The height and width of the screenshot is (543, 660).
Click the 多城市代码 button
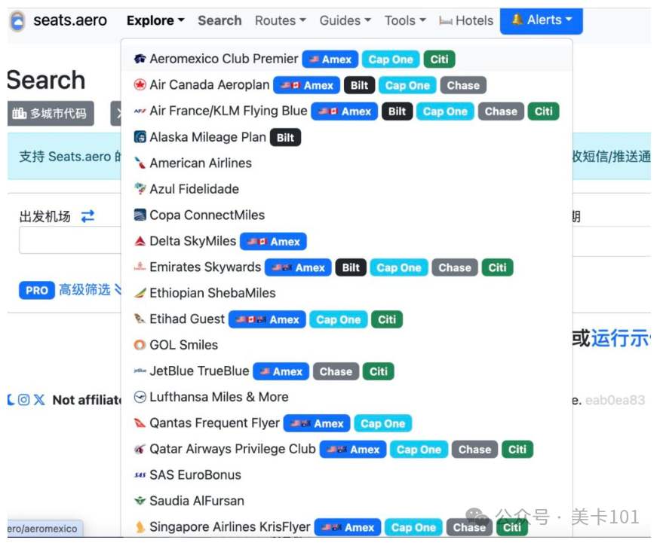[x=51, y=113]
